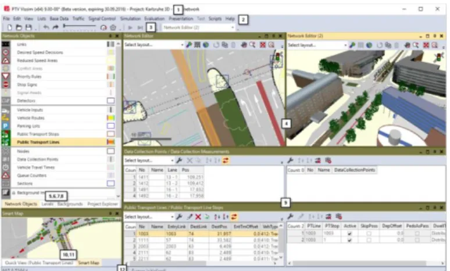Viewport: 450px width, 271px height.
Task: Click the Network Objects list scrollbar
Action: coord(118,119)
